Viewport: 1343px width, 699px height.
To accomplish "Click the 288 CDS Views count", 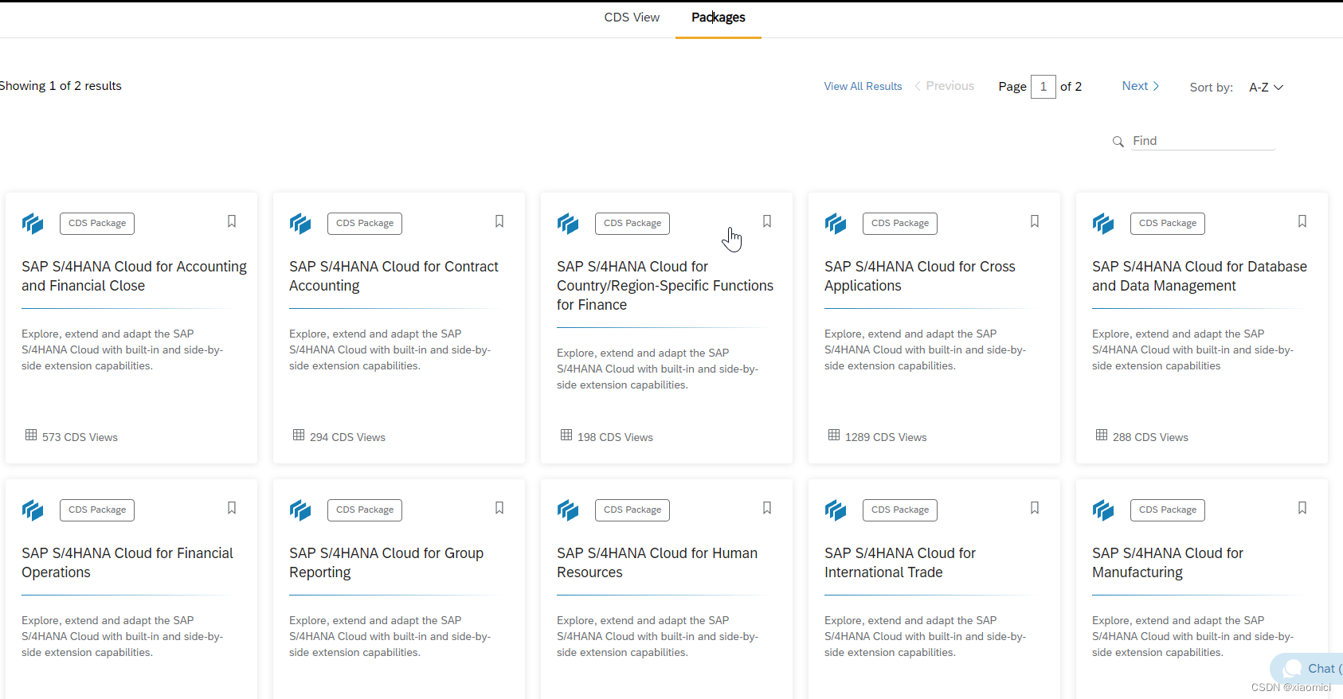I will tap(1150, 437).
